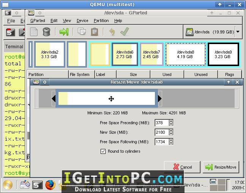Click the Terminal window menu icon
246x193 pixels.
tap(8, 13)
